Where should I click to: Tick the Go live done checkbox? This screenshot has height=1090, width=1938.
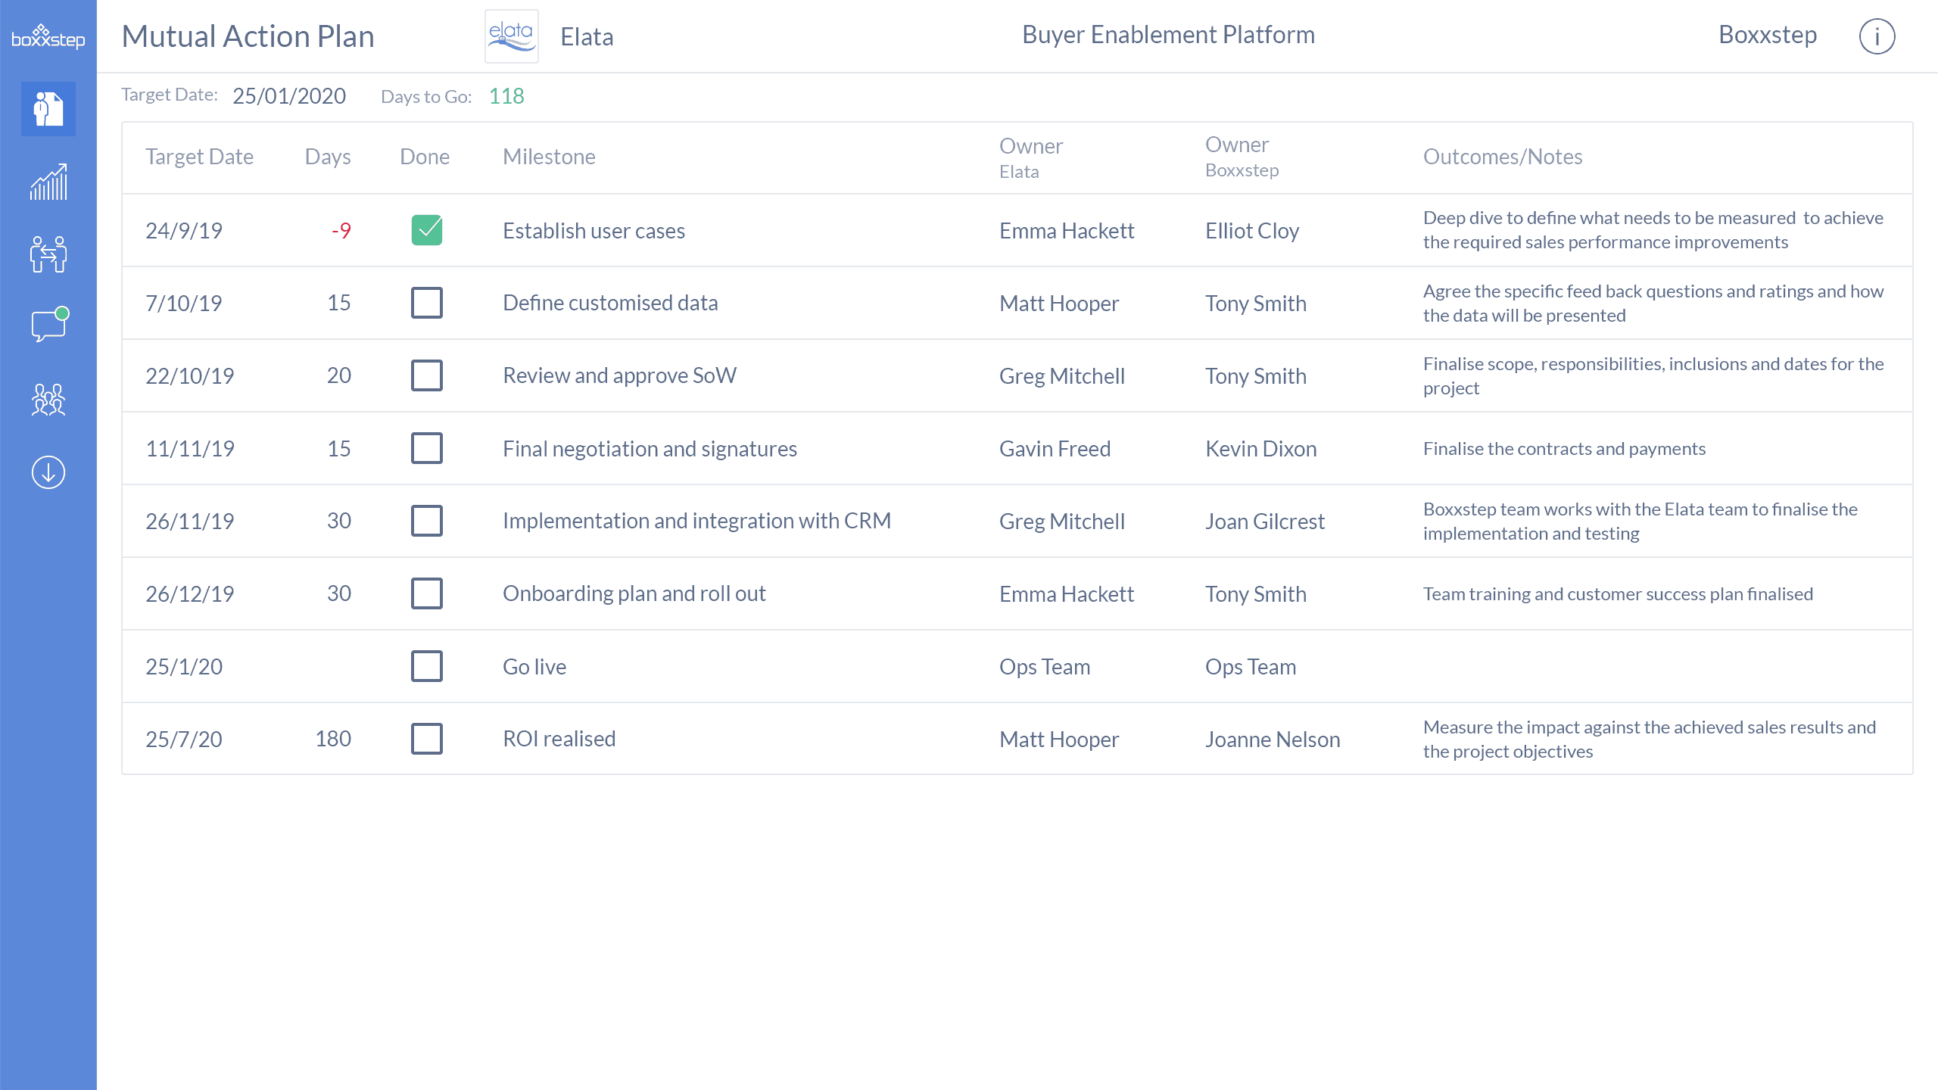(x=426, y=666)
